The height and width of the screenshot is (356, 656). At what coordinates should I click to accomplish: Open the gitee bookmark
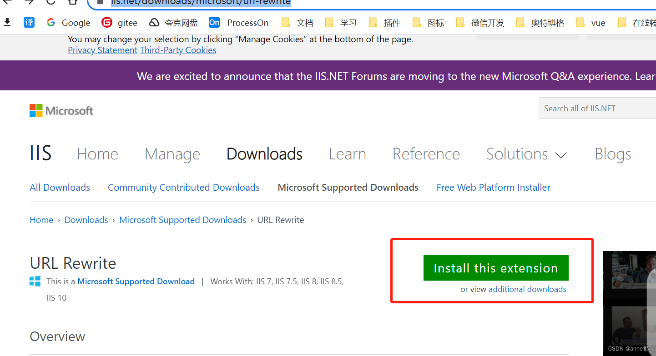coord(120,23)
